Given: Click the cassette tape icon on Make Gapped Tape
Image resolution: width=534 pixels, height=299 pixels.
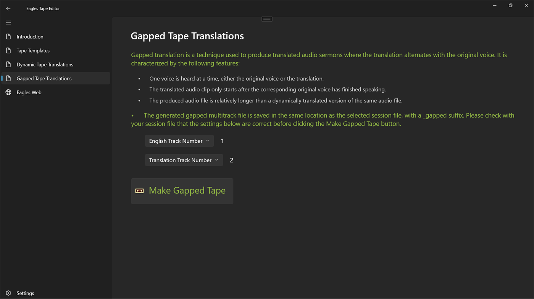Looking at the screenshot, I should pyautogui.click(x=139, y=190).
